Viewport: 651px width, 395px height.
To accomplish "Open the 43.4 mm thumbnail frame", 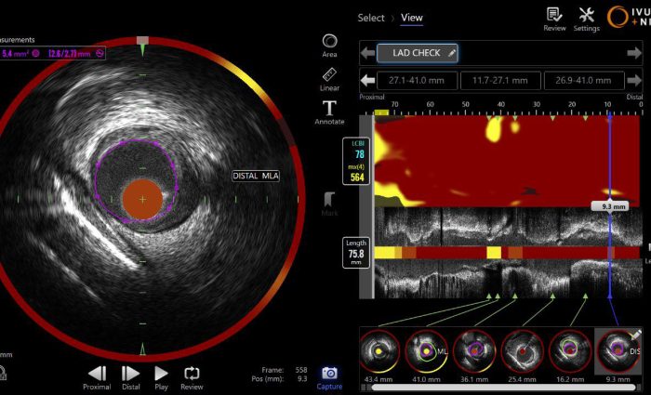I will coord(379,351).
